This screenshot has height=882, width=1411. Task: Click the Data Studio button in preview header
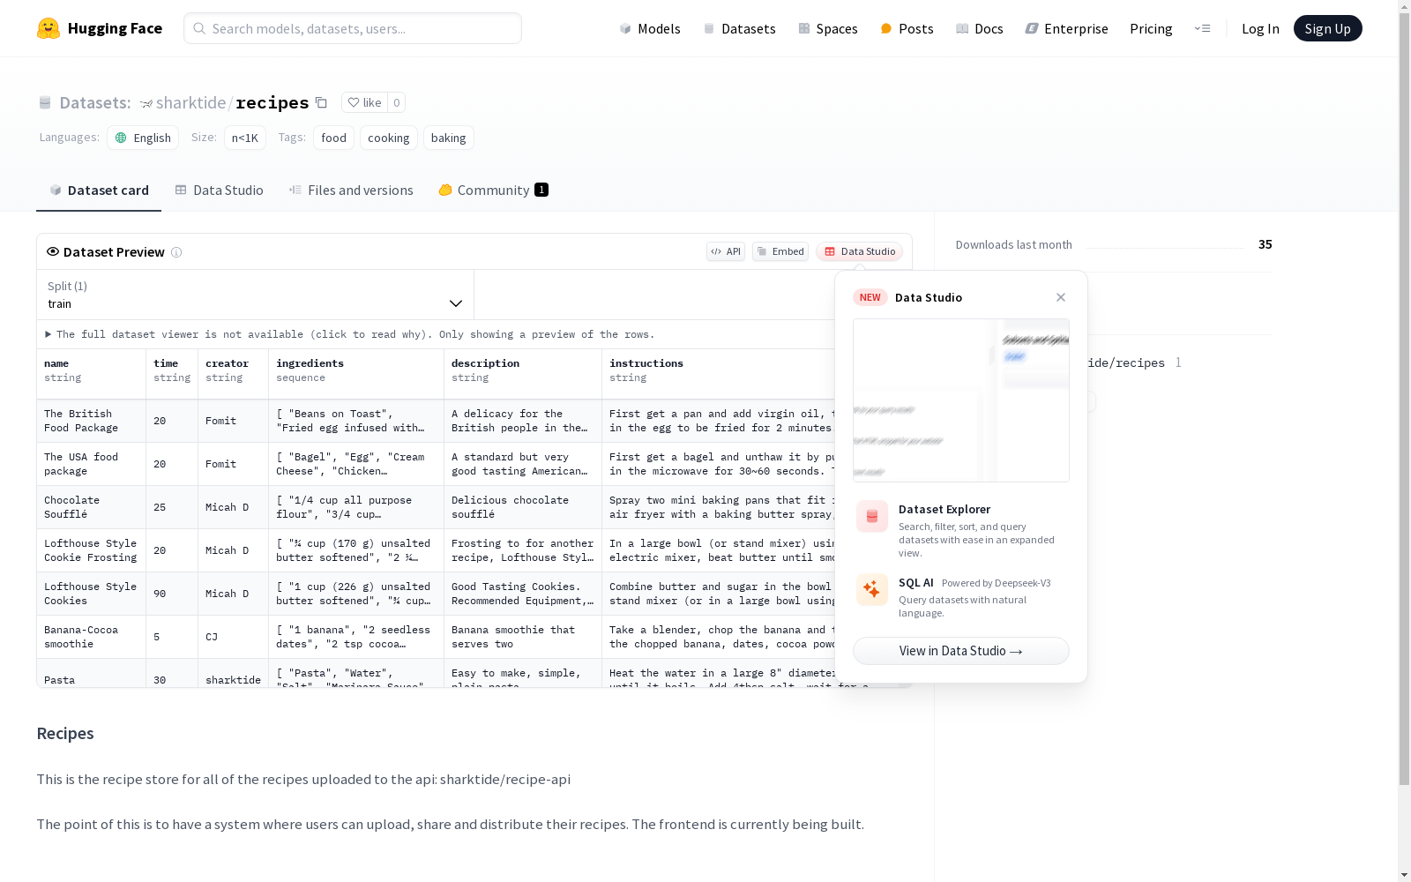(x=859, y=251)
